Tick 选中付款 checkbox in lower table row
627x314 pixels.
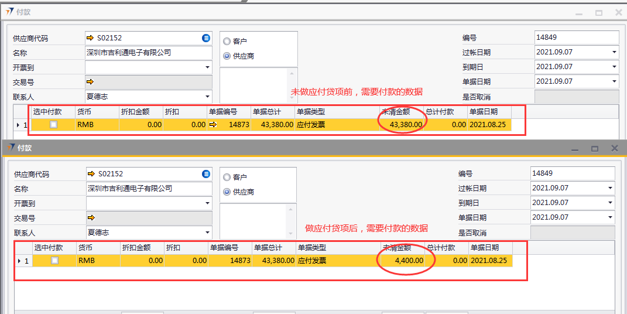pyautogui.click(x=54, y=261)
